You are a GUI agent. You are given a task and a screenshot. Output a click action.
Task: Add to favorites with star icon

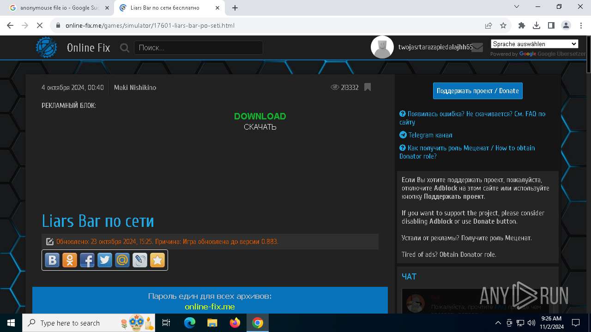tap(157, 260)
